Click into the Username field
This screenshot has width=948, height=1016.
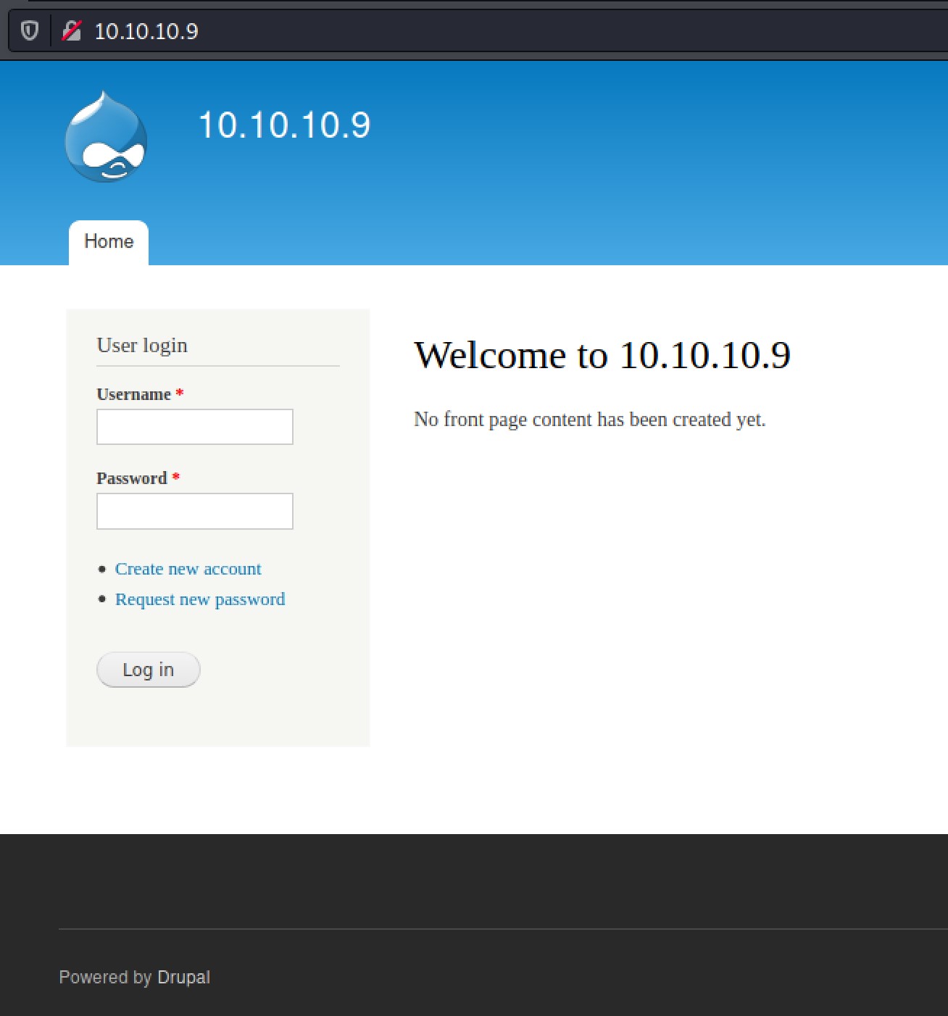pos(194,427)
